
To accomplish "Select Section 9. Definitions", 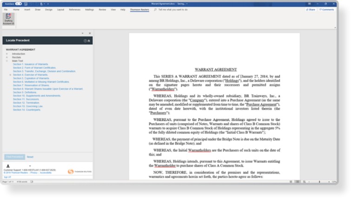I will point(25,92).
